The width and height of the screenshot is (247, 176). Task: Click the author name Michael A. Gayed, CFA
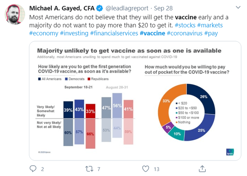coord(62,8)
